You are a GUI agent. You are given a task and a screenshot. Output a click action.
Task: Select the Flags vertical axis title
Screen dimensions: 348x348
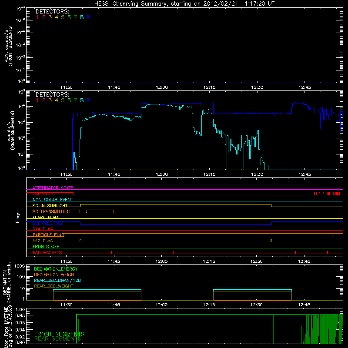(x=18, y=217)
